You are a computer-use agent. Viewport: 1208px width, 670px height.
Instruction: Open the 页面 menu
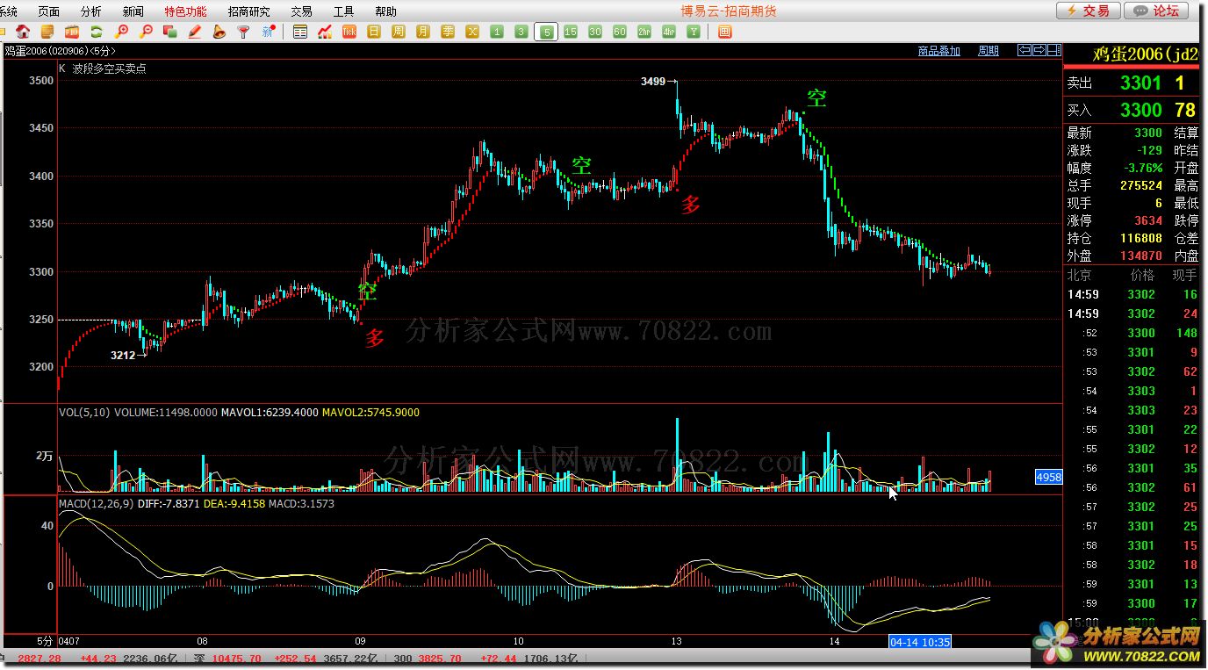click(49, 11)
